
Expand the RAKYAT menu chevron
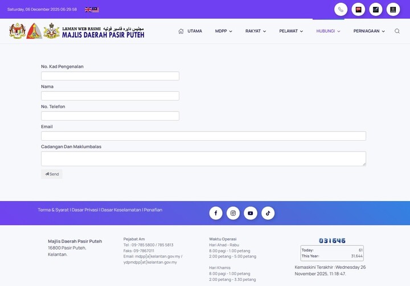click(264, 31)
